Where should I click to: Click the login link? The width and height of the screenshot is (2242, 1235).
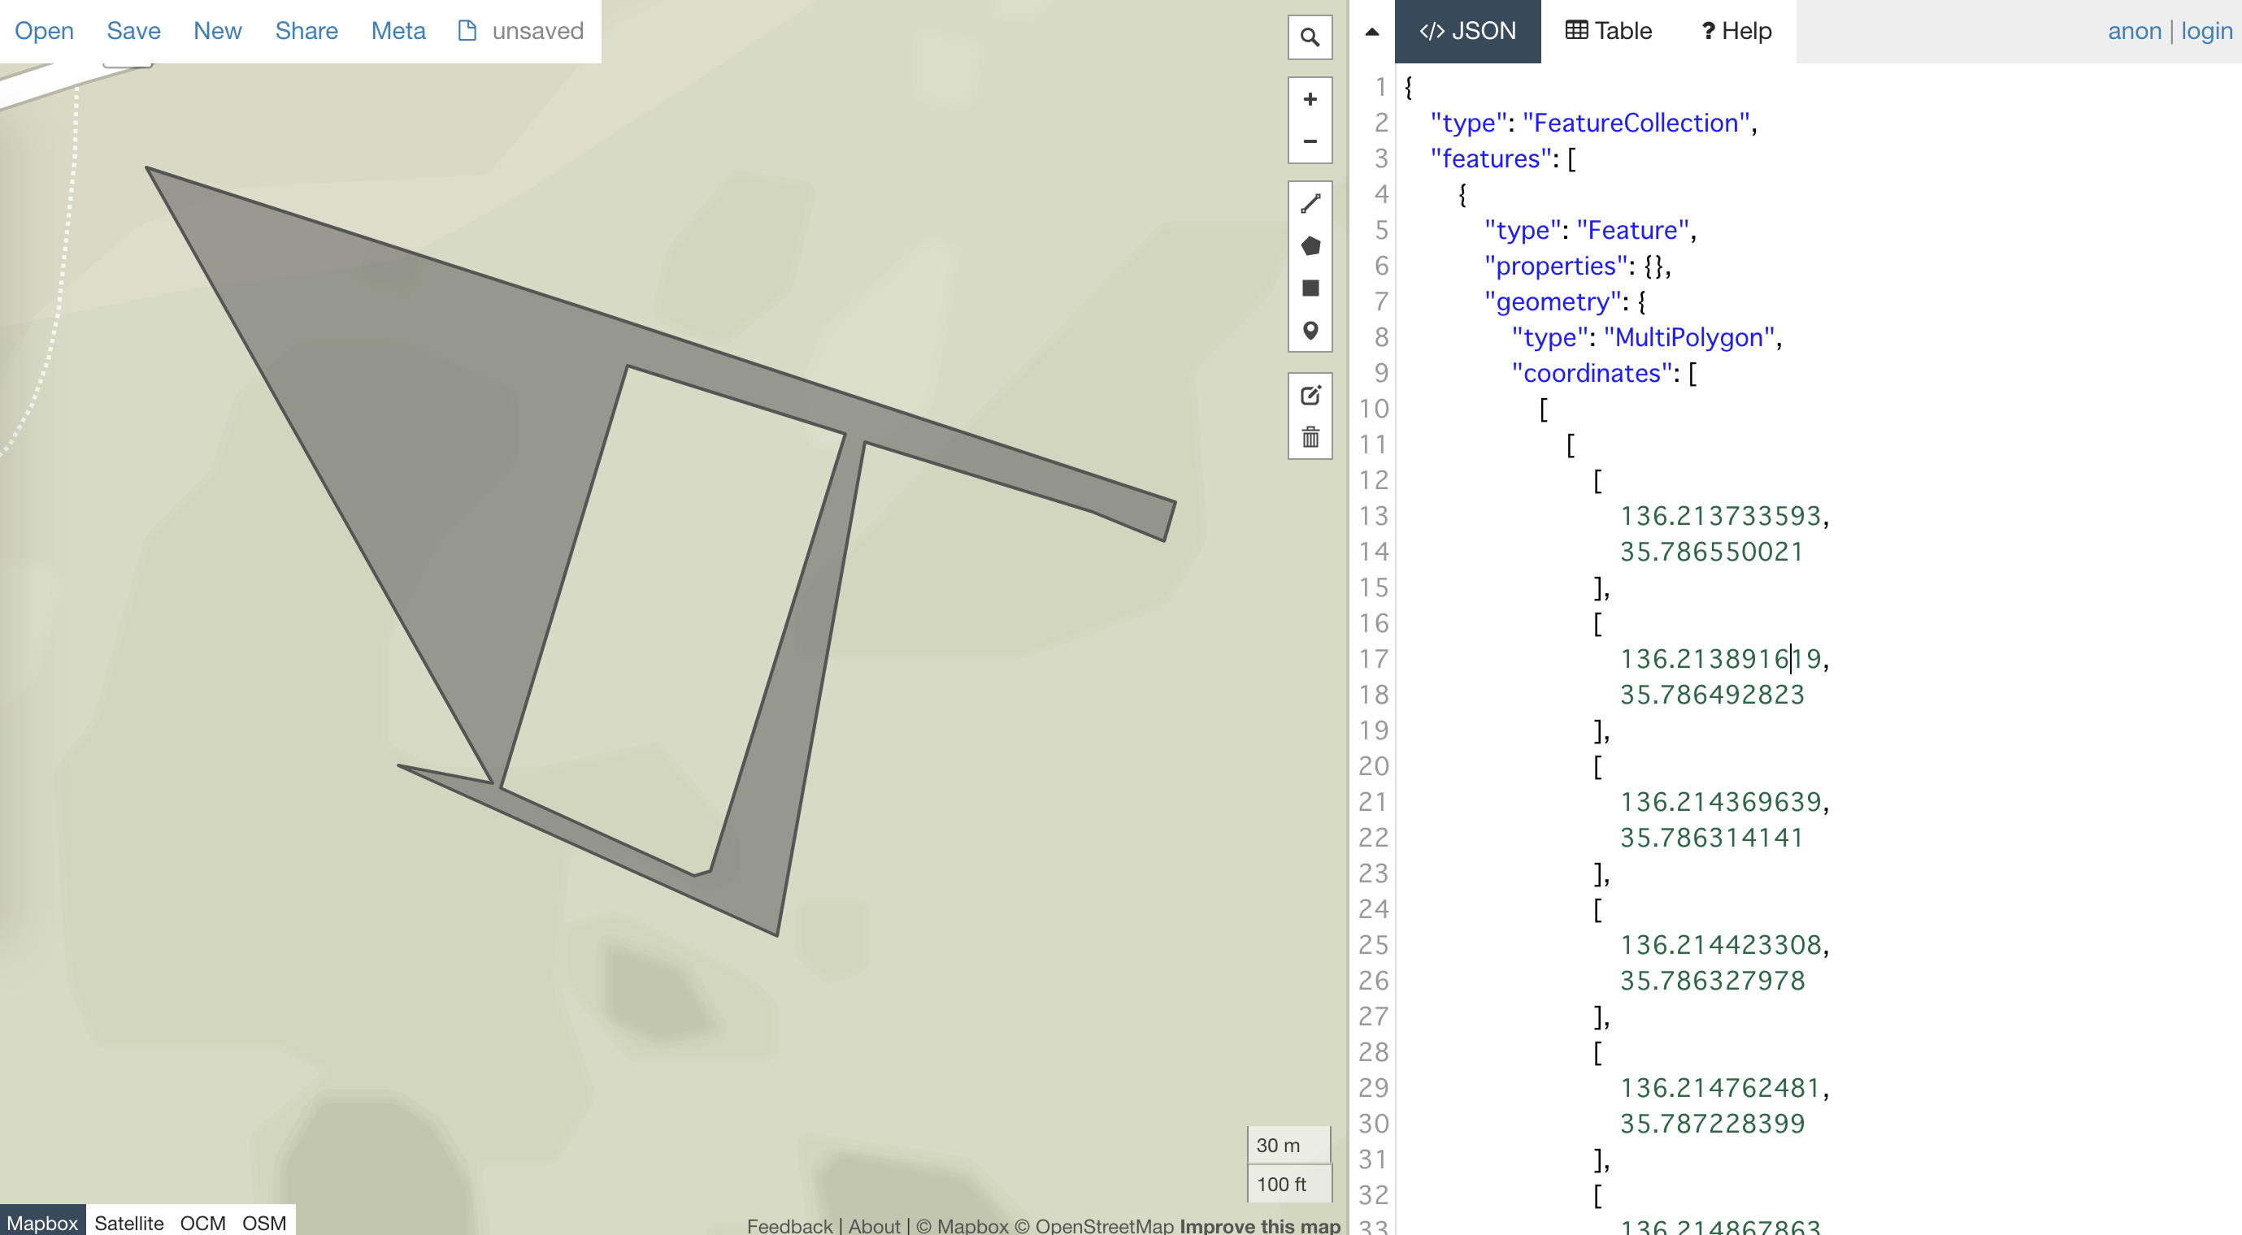coord(2206,32)
